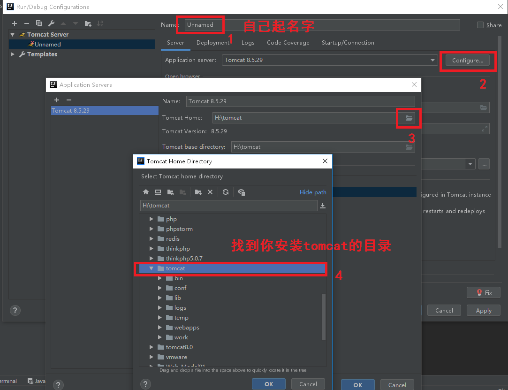
Task: Click file tree vertical scrollbar
Action: click(323, 317)
